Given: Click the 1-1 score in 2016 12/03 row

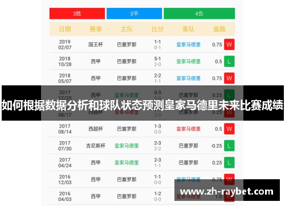Looking at the screenshot, I should [x=157, y=177].
